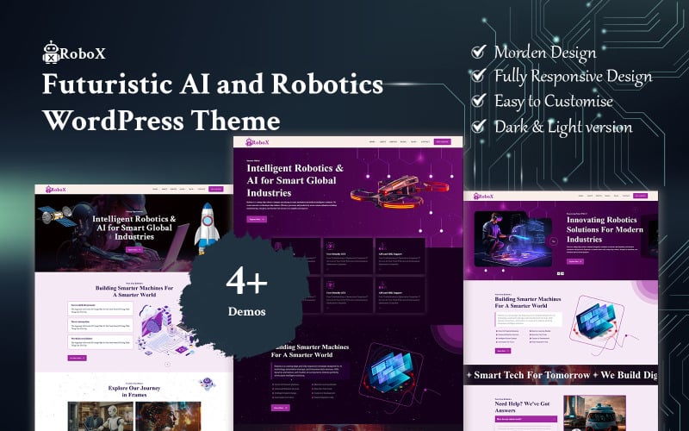Click the purple header button in the right demo
Screen dimensions: 689x431
coord(640,196)
